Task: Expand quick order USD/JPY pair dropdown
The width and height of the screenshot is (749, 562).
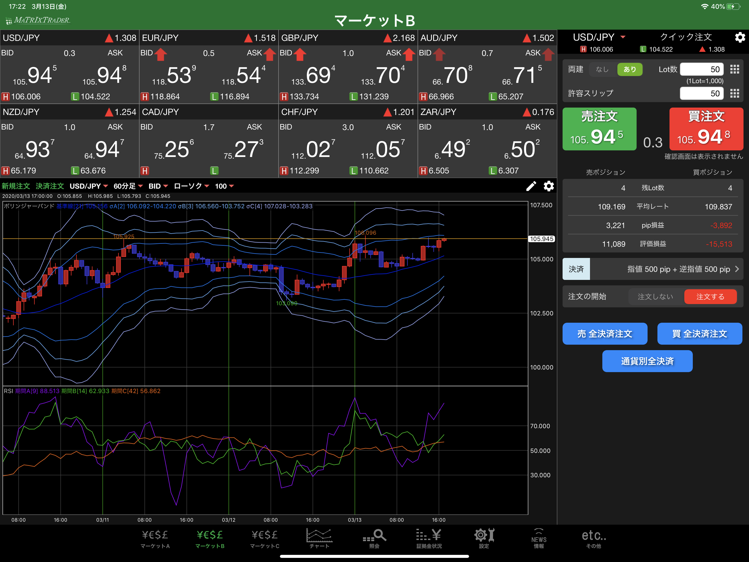Action: pyautogui.click(x=599, y=37)
